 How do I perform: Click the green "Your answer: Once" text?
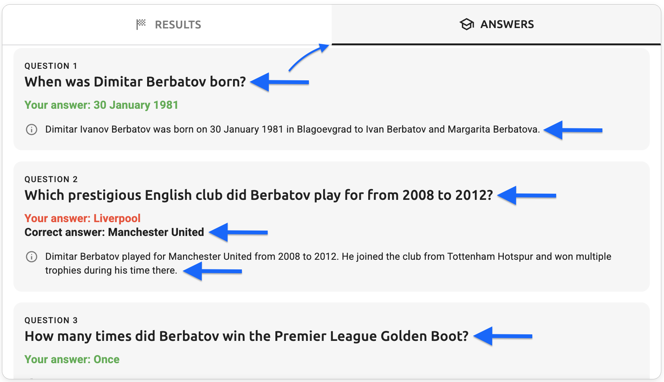click(72, 359)
